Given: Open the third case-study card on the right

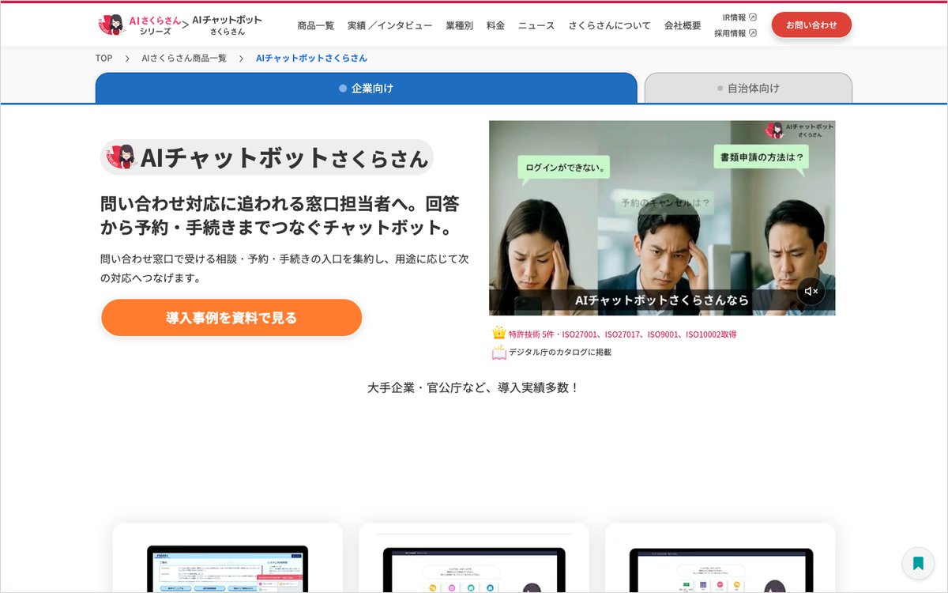Looking at the screenshot, I should [x=720, y=557].
